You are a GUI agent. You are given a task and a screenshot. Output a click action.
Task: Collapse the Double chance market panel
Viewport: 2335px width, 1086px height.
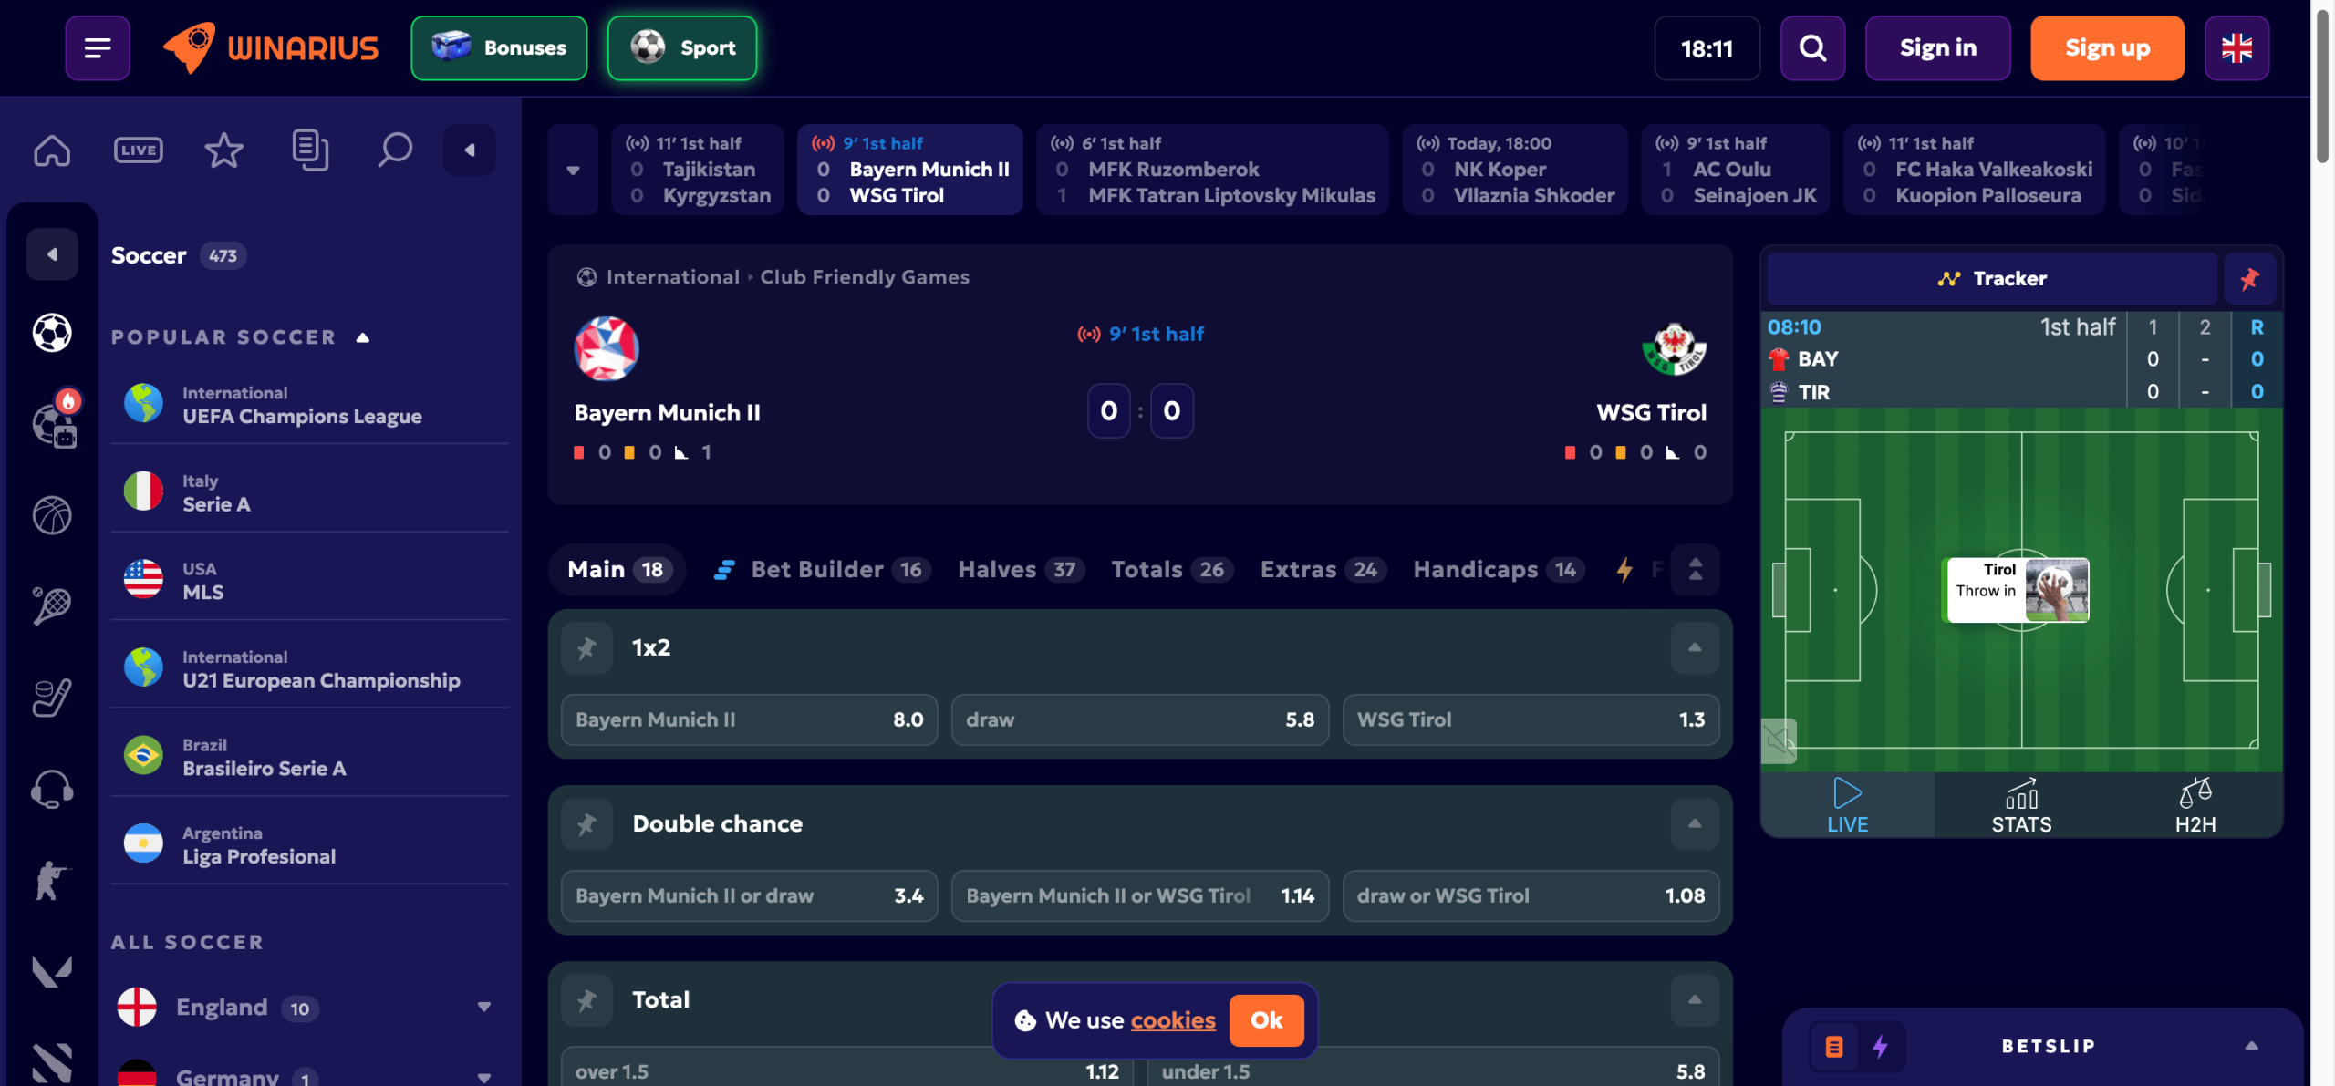pos(1695,824)
